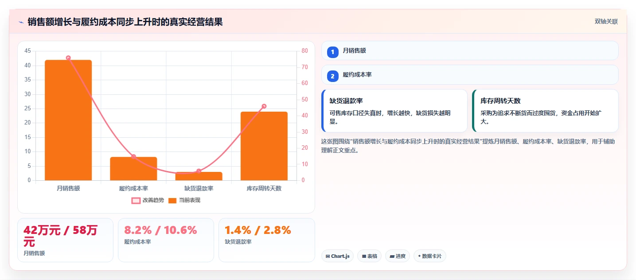Click the 缺货退款率 orange bar
The image size is (636, 280).
[199, 176]
